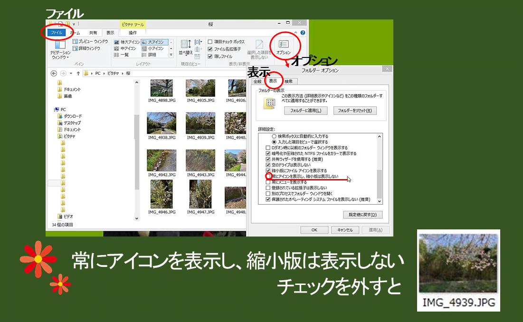Select 特大アイコン view mode

[126, 41]
